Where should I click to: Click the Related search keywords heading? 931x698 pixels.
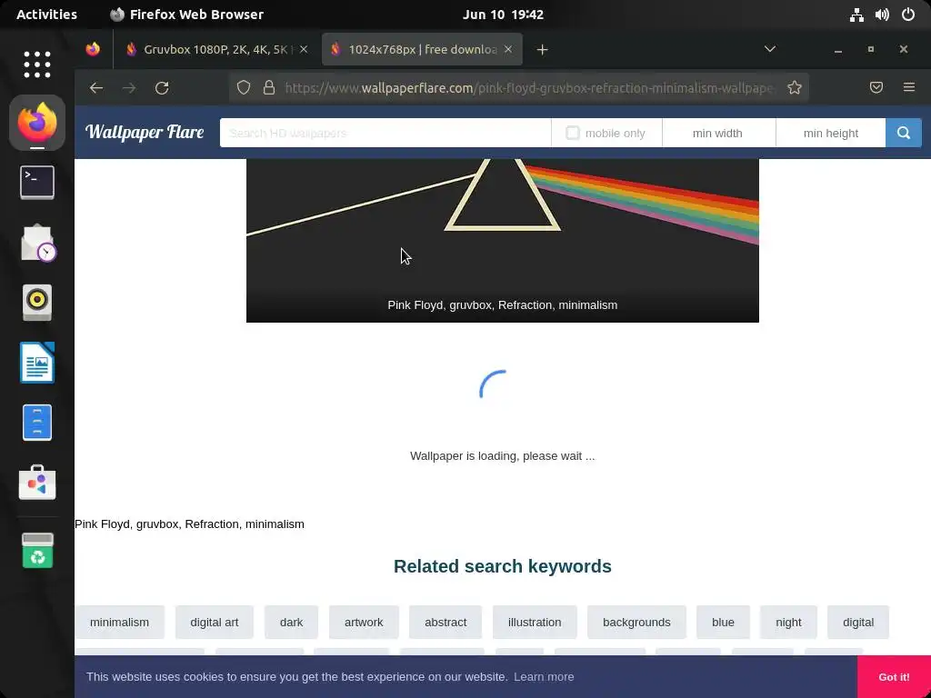[x=502, y=566]
